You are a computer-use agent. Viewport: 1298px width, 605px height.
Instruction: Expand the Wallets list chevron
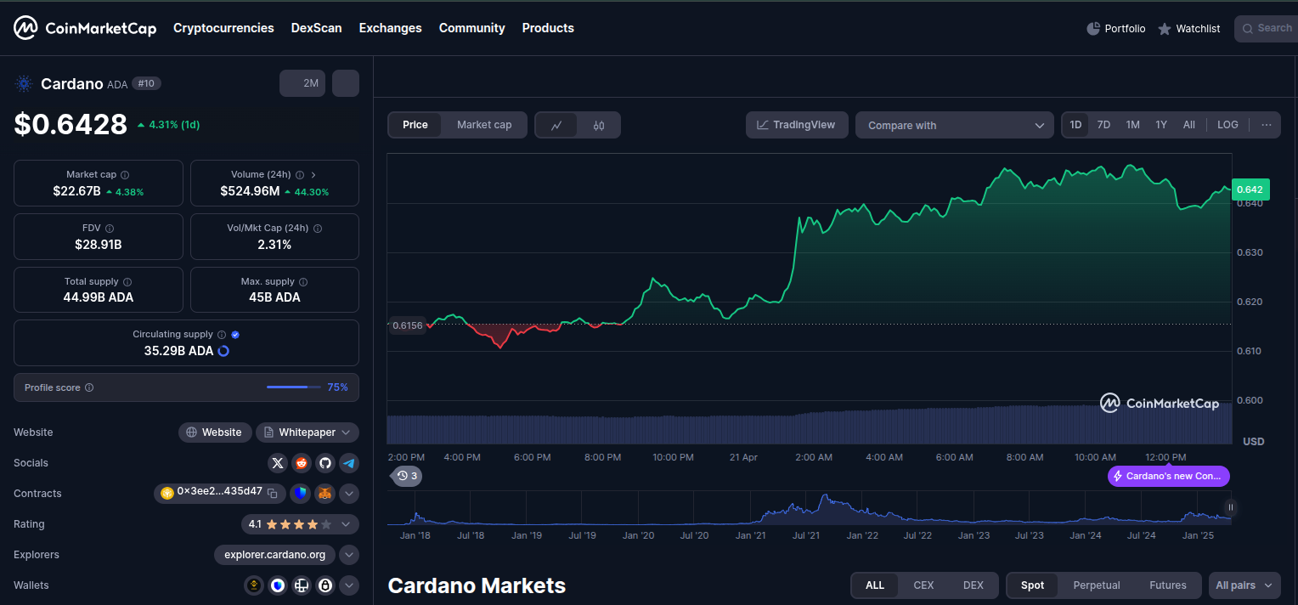click(349, 585)
